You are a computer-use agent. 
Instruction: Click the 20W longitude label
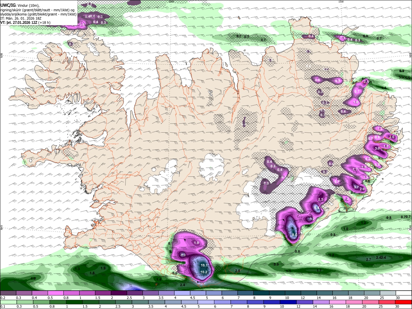171,2
